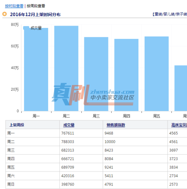The height and width of the screenshot is (189, 187).
Task: Click the 周一 x-axis label under chart
Action: pos(36,116)
